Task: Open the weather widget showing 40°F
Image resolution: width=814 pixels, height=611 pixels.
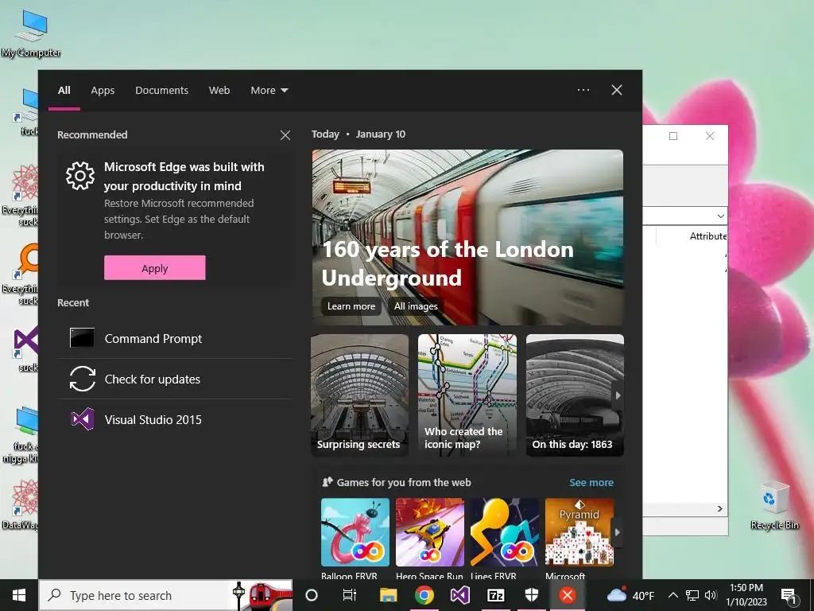Action: (x=630, y=595)
